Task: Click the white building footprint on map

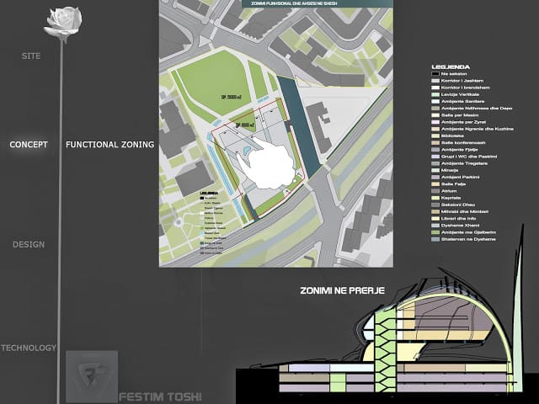Action: 268,165
